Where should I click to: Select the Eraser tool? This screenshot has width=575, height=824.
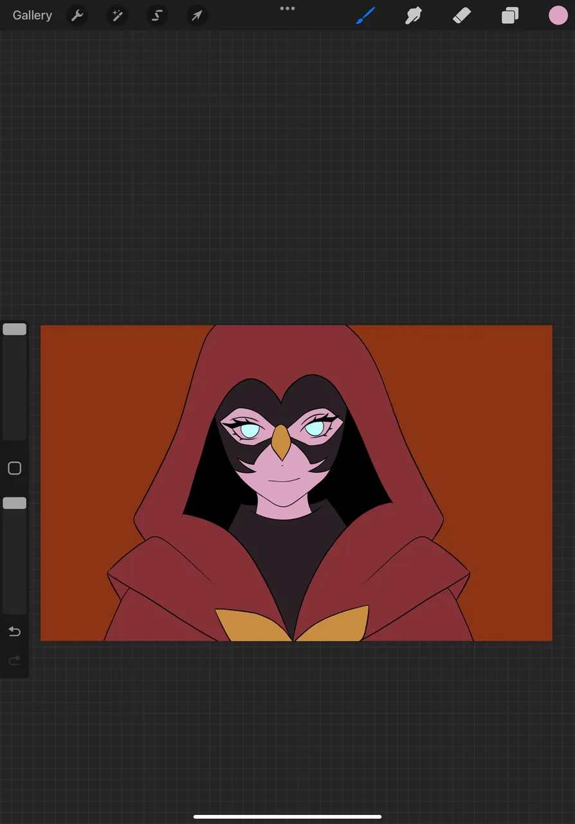(462, 15)
